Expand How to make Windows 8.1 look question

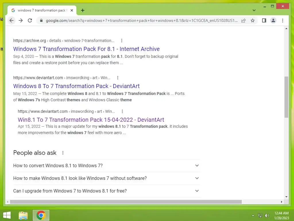point(107,178)
